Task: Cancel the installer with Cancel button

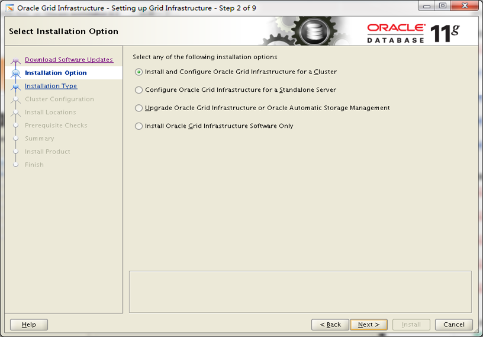Action: [x=454, y=325]
